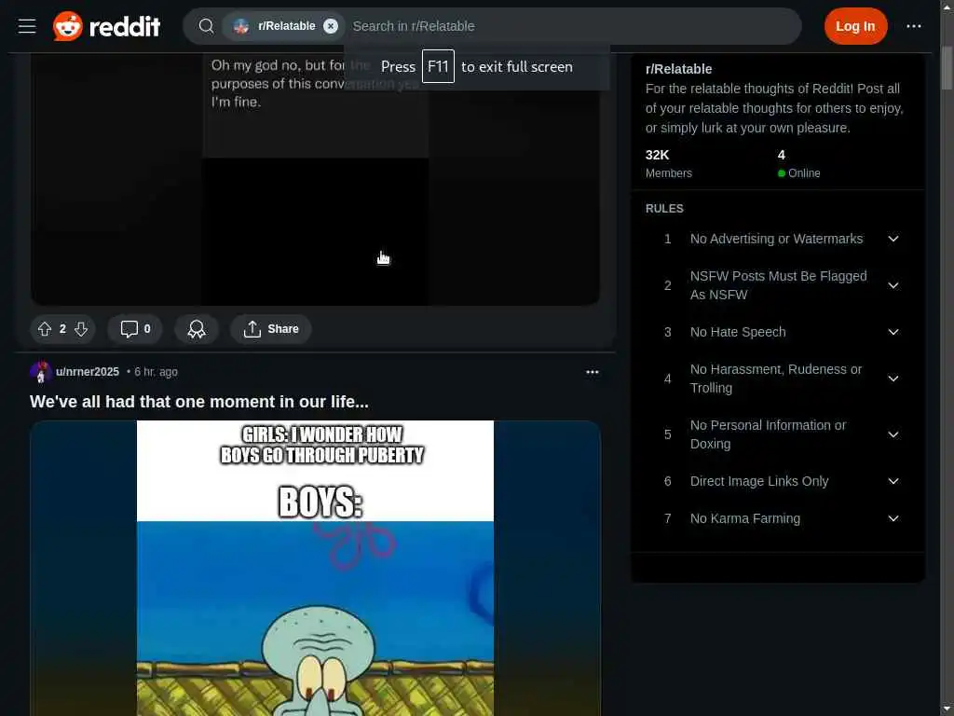Share the post via Share button
The height and width of the screenshot is (716, 954).
click(x=271, y=329)
